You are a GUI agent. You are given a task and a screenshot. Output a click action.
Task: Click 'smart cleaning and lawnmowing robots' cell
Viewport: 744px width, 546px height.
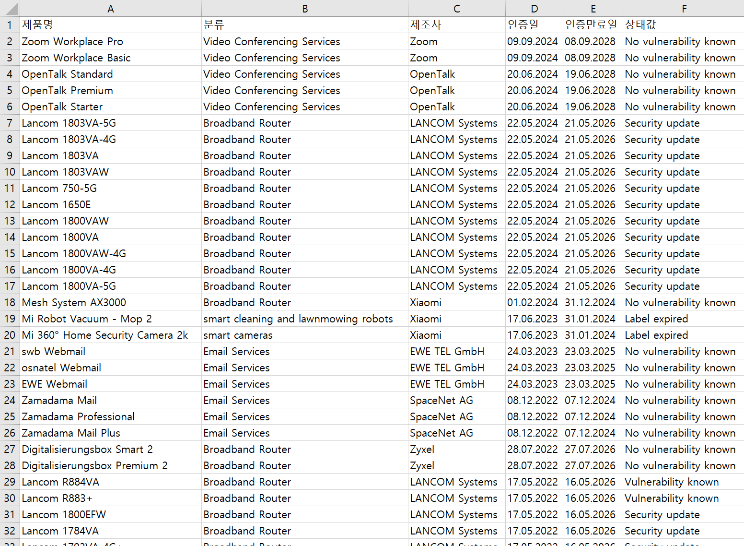click(x=305, y=319)
